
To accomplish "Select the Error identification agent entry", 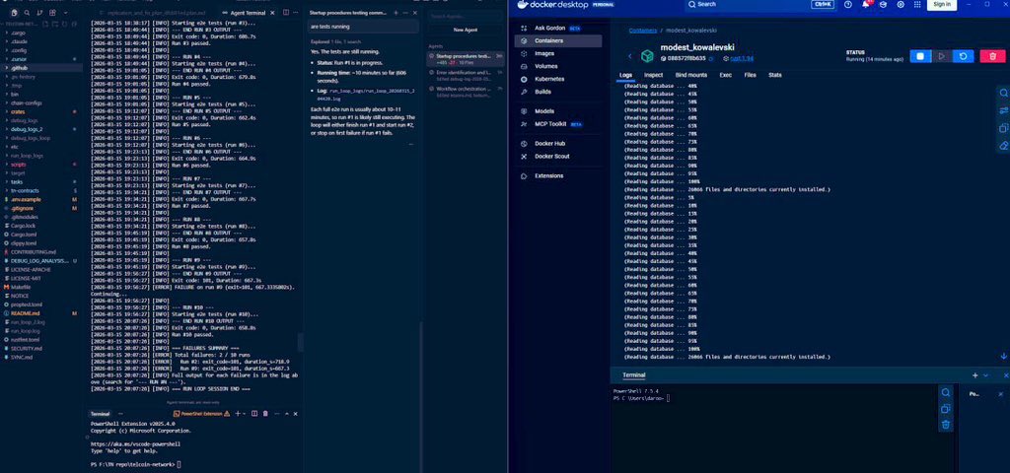I will 467,75.
